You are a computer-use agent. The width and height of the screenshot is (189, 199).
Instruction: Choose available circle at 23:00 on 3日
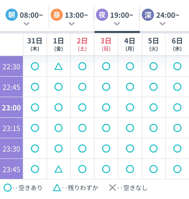pyautogui.click(x=106, y=107)
